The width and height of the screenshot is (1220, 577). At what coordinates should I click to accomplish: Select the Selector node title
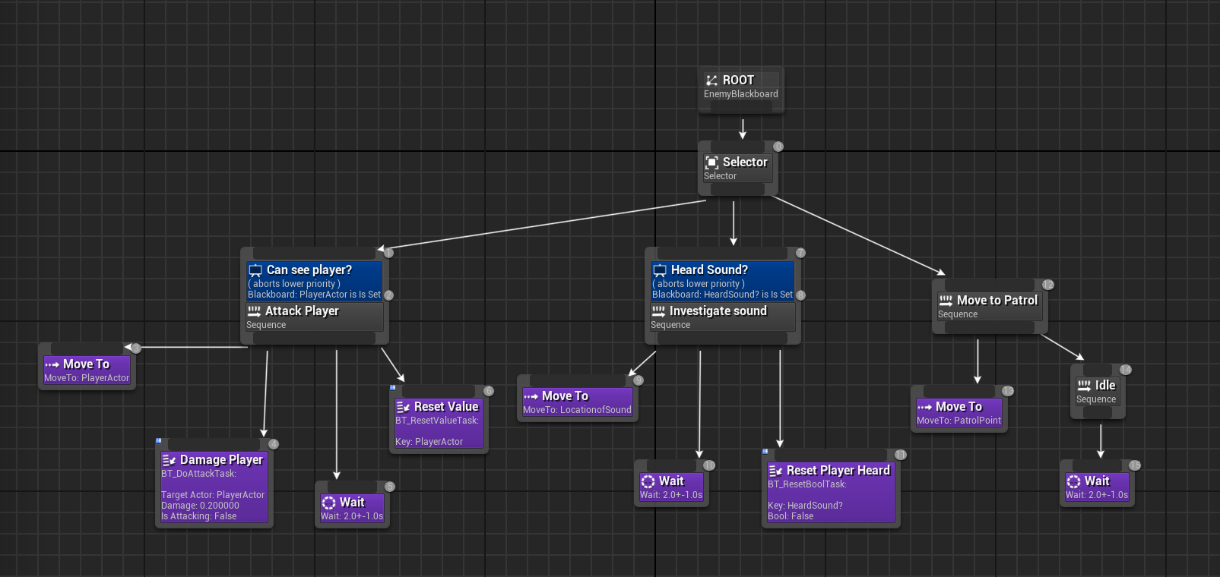(x=745, y=162)
